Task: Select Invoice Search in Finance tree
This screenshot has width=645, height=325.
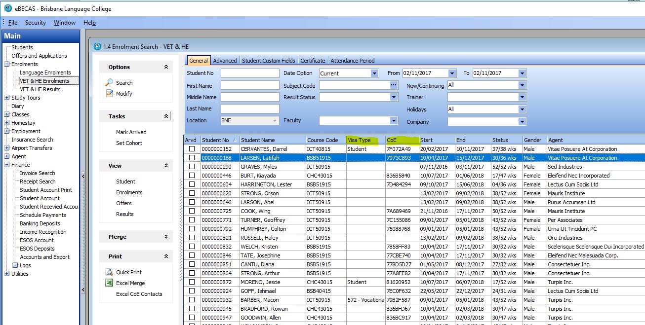Action: (37, 173)
